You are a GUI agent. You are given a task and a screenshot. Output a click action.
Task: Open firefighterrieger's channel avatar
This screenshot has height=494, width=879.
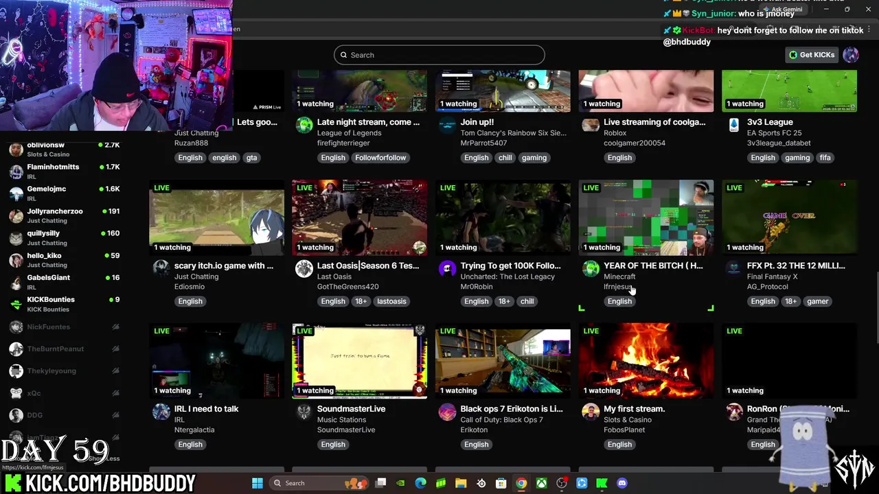click(304, 125)
